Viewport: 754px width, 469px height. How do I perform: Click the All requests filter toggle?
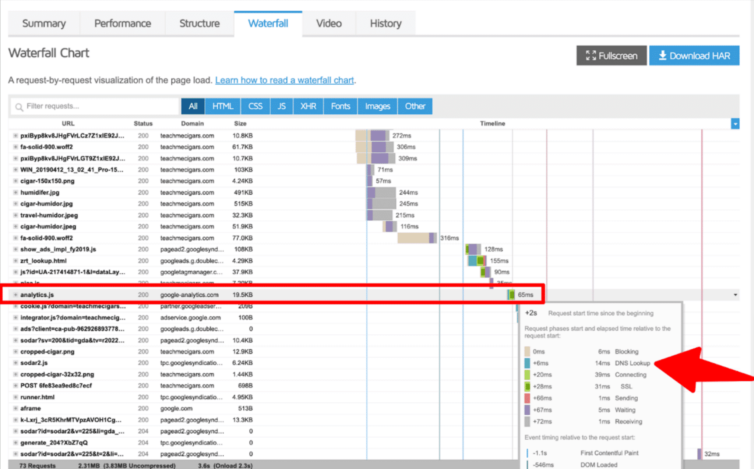tap(193, 106)
